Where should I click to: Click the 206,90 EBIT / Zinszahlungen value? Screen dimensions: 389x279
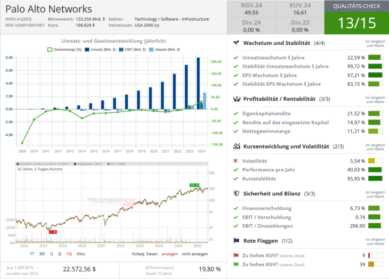click(x=358, y=226)
